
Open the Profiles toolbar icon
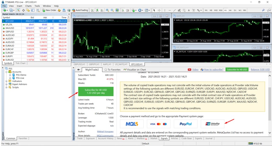point(12,10)
